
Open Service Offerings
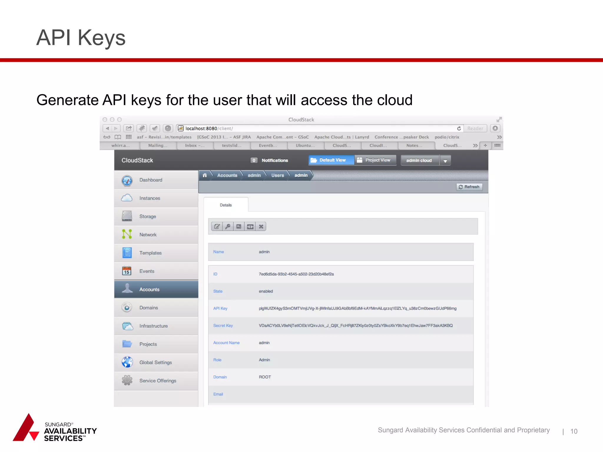156,380
